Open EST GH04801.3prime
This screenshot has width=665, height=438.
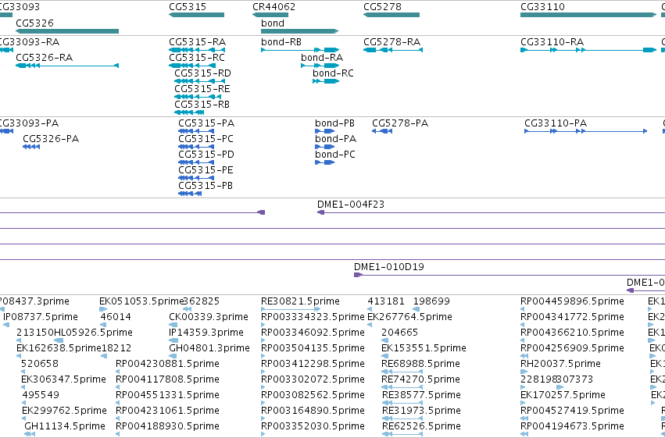[x=209, y=348]
